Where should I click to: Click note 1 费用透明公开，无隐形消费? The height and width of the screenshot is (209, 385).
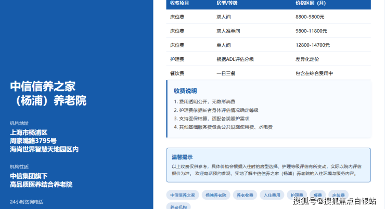click(x=204, y=101)
